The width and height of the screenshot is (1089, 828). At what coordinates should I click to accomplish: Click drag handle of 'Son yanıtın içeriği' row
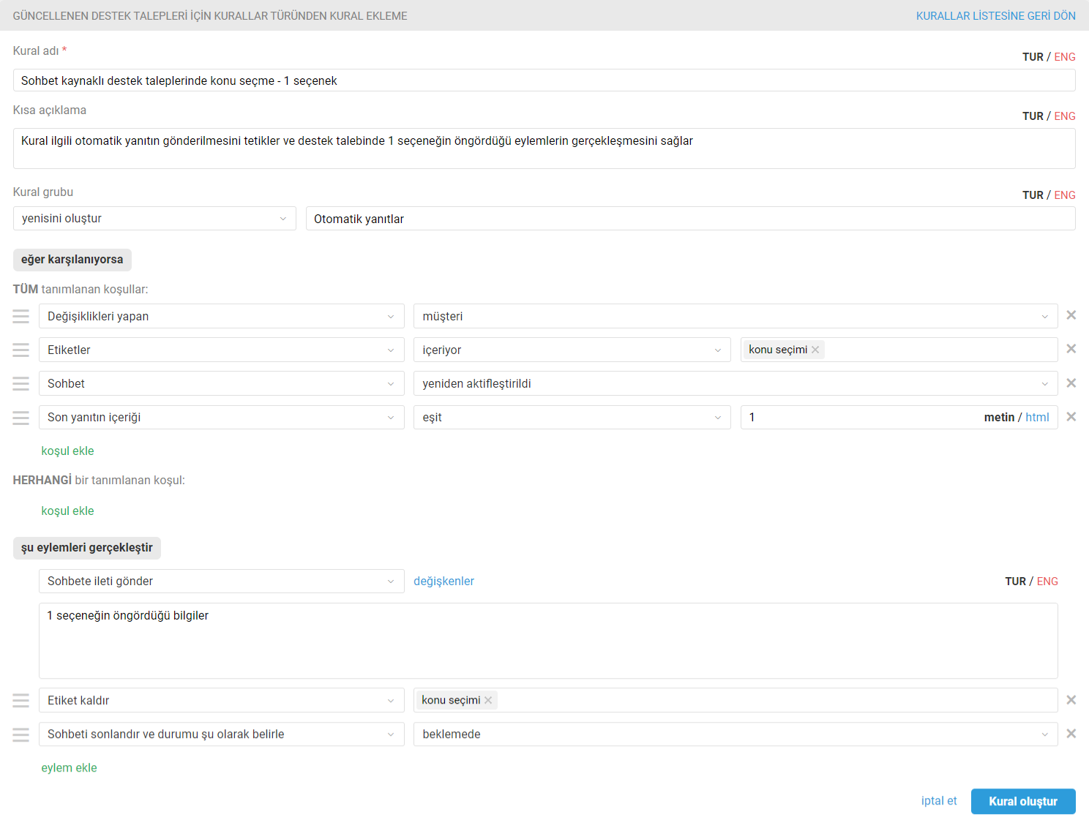click(21, 417)
